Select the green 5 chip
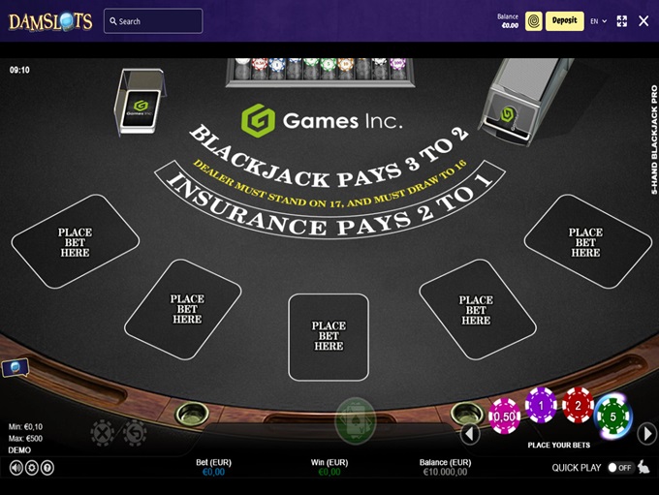The width and height of the screenshot is (659, 495). (x=612, y=417)
